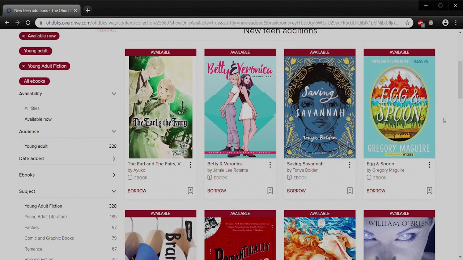Screen dimensions: 463x260
Task: Collapse the Availability filter section
Action: point(114,94)
